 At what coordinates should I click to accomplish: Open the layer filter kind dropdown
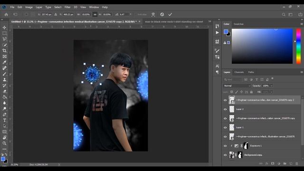coord(233,79)
